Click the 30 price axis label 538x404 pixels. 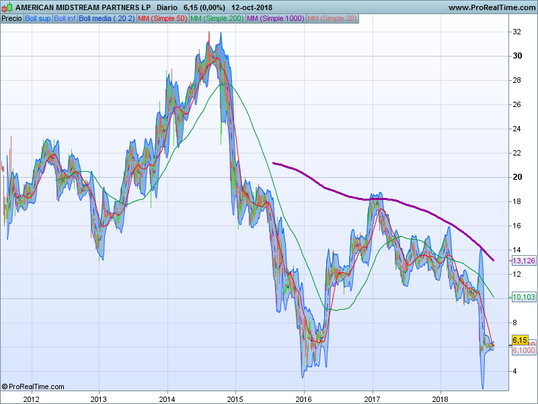pos(517,56)
